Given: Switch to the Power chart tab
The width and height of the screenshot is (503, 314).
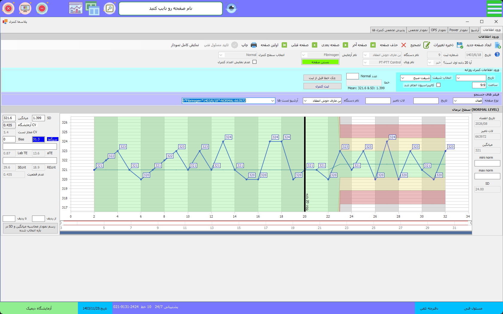Looking at the screenshot, I should [458, 30].
